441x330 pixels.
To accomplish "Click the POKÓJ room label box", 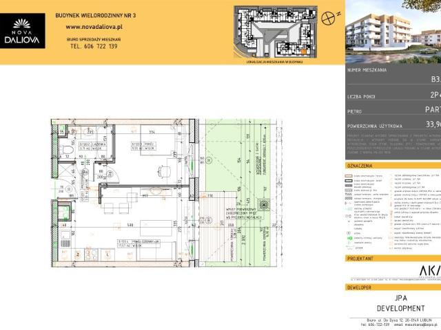I will coord(143,146).
